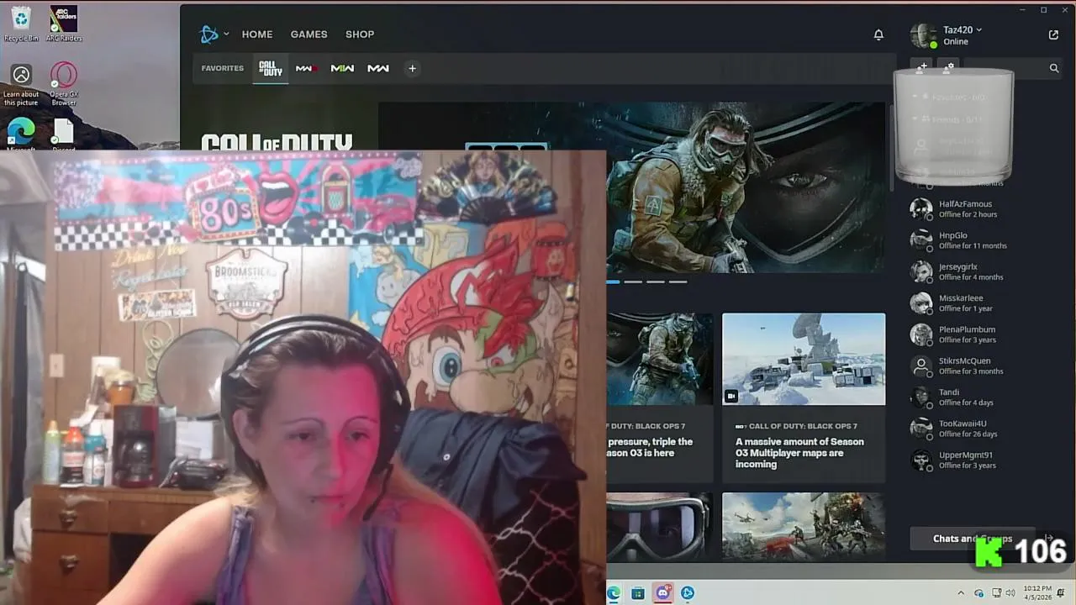Click HalfAzFamous friend avatar

coord(921,208)
